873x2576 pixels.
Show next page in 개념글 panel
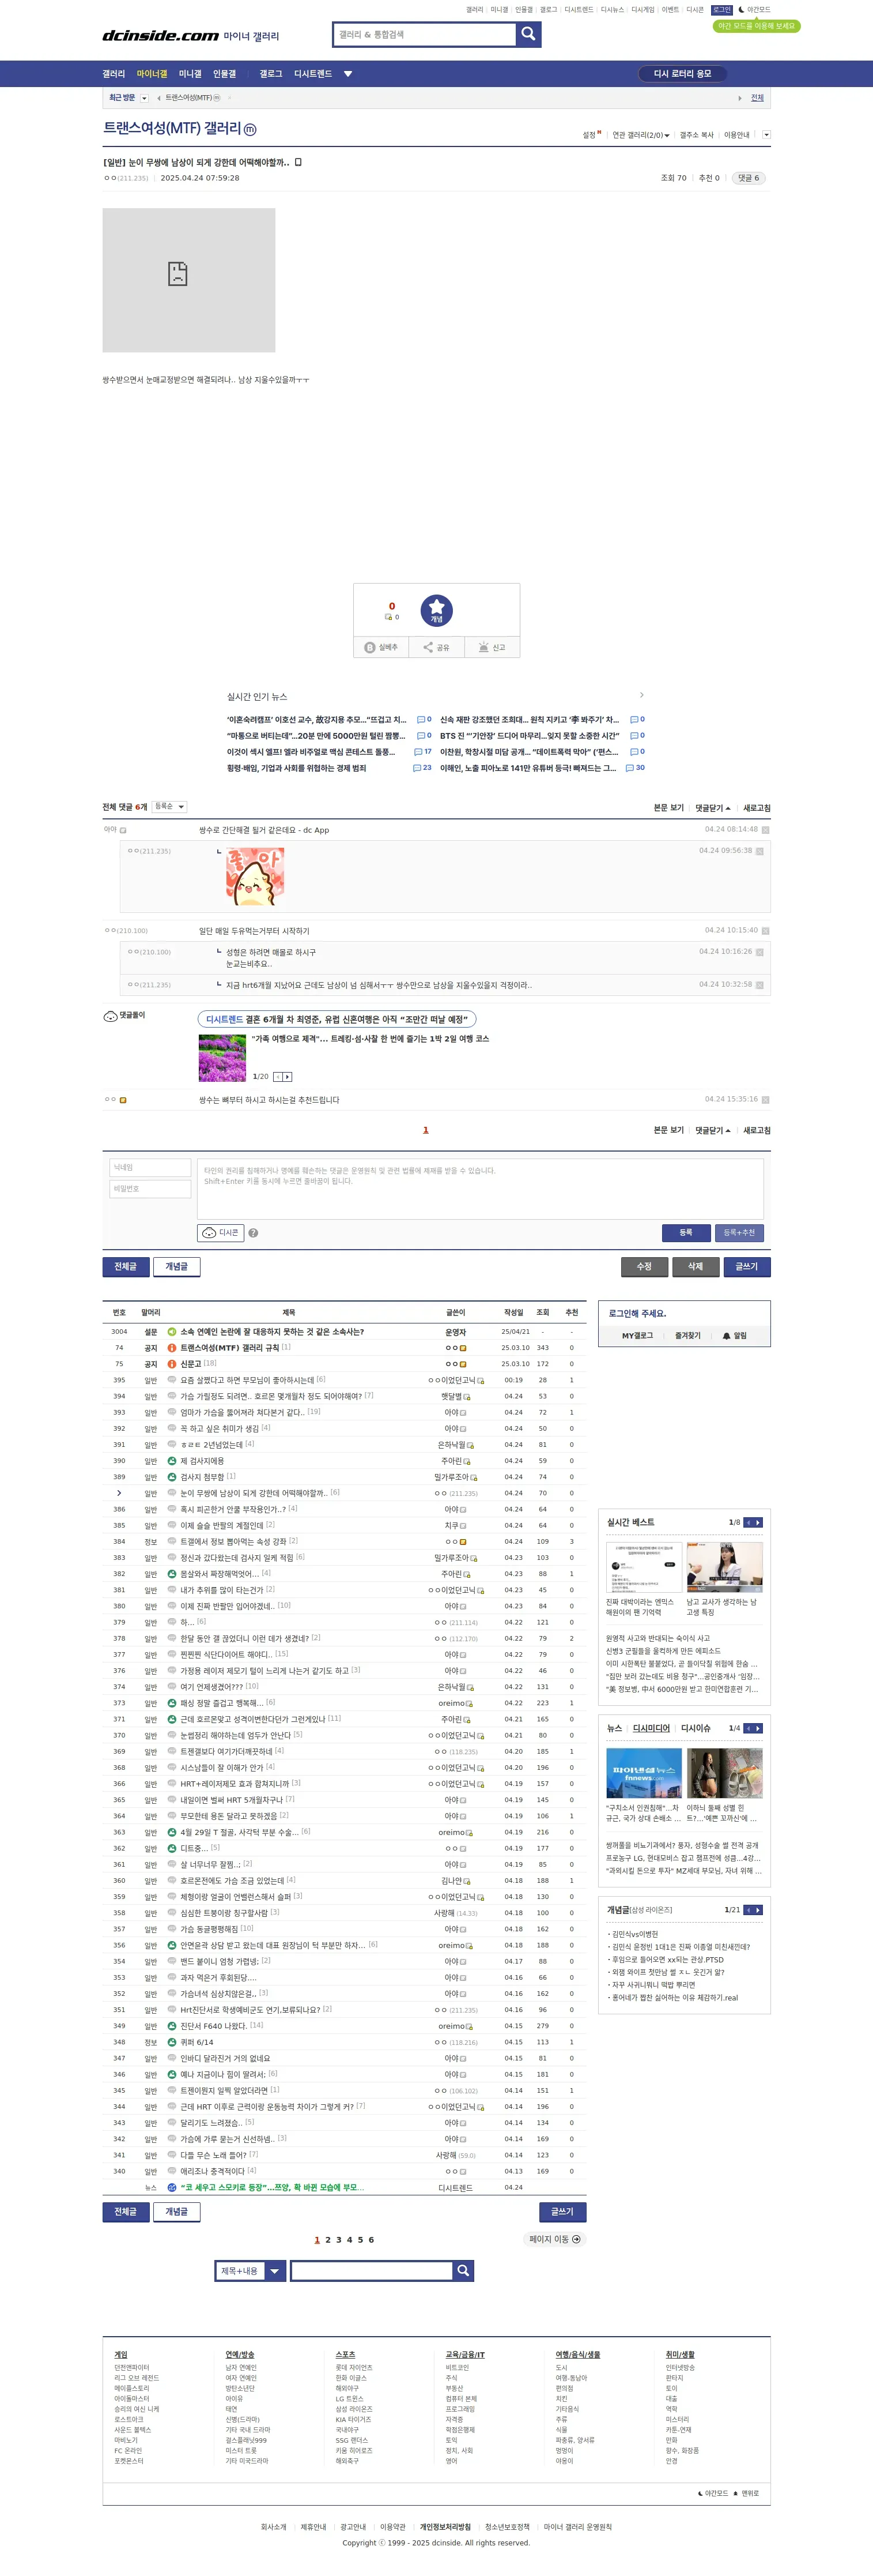coord(758,1910)
